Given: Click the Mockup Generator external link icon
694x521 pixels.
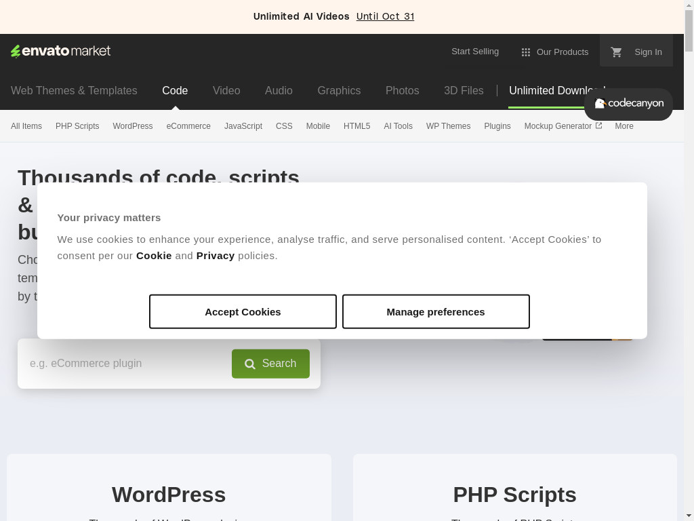Looking at the screenshot, I should click(598, 126).
